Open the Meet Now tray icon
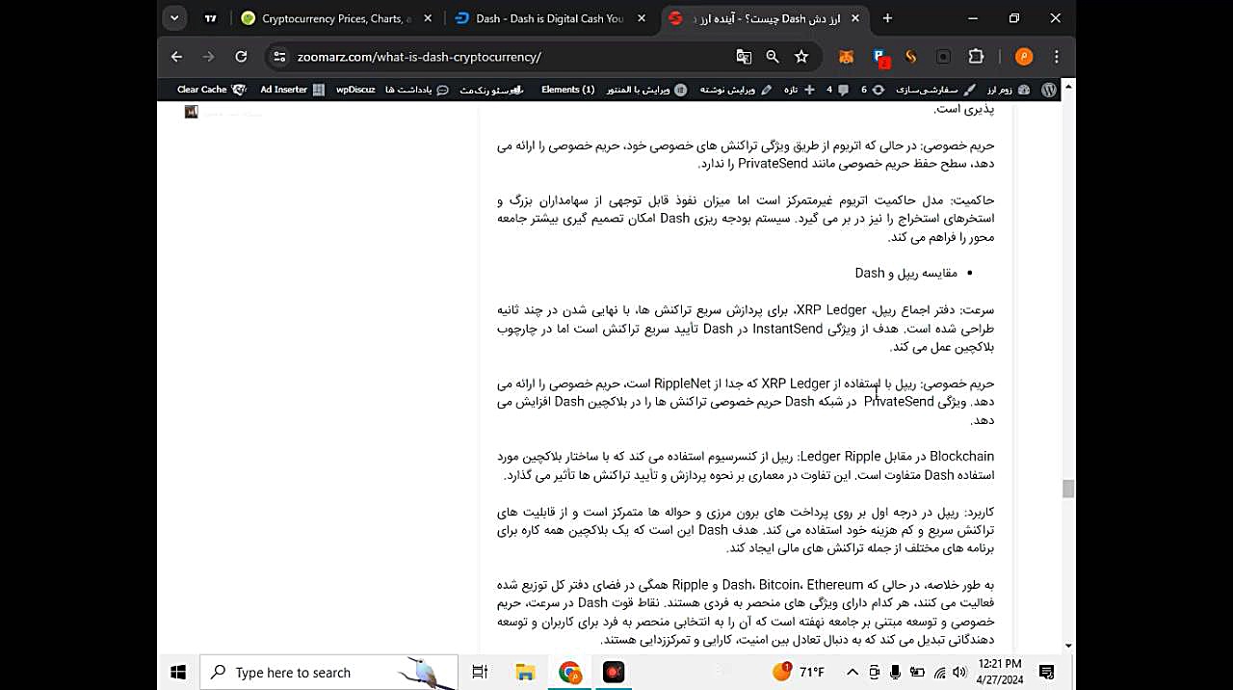The image size is (1233, 690). click(x=875, y=673)
